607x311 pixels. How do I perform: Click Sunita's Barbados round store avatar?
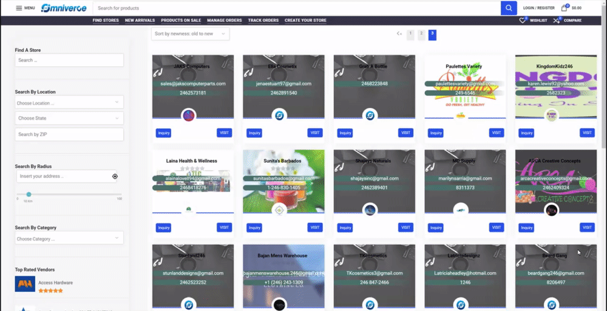click(x=279, y=210)
